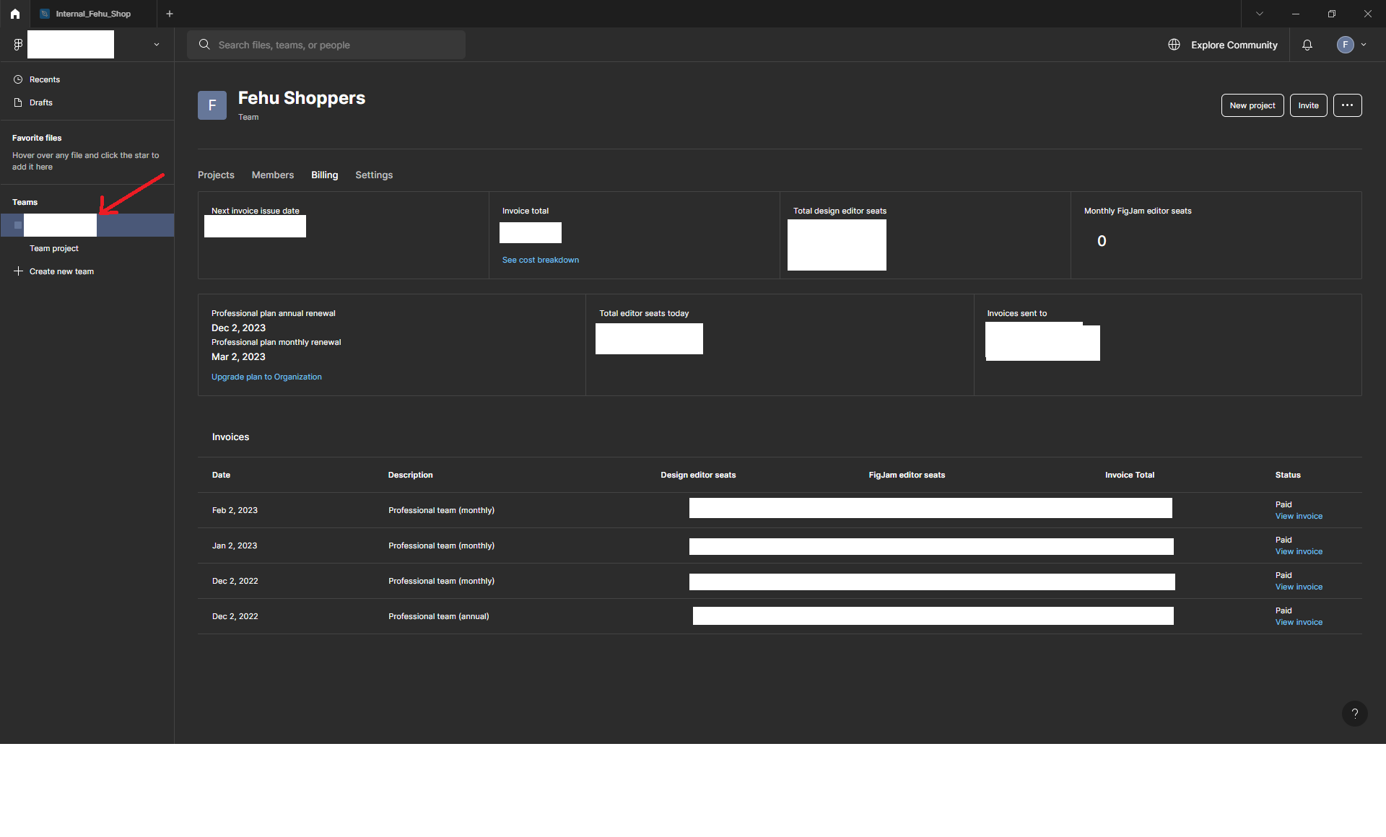Click the Mar 2, 2023 monthly renewal date

tap(238, 356)
